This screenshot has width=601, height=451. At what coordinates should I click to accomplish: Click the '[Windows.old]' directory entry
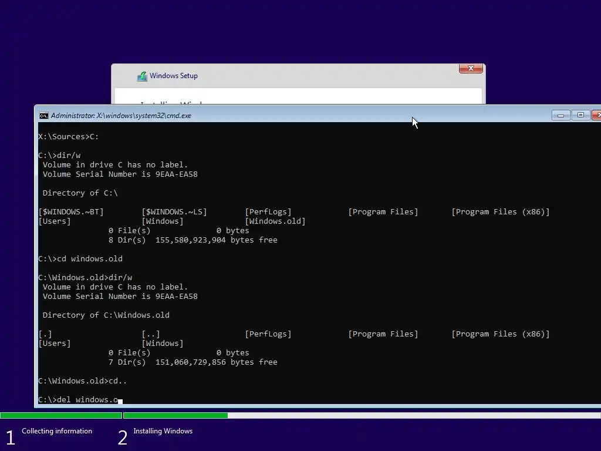pos(275,221)
